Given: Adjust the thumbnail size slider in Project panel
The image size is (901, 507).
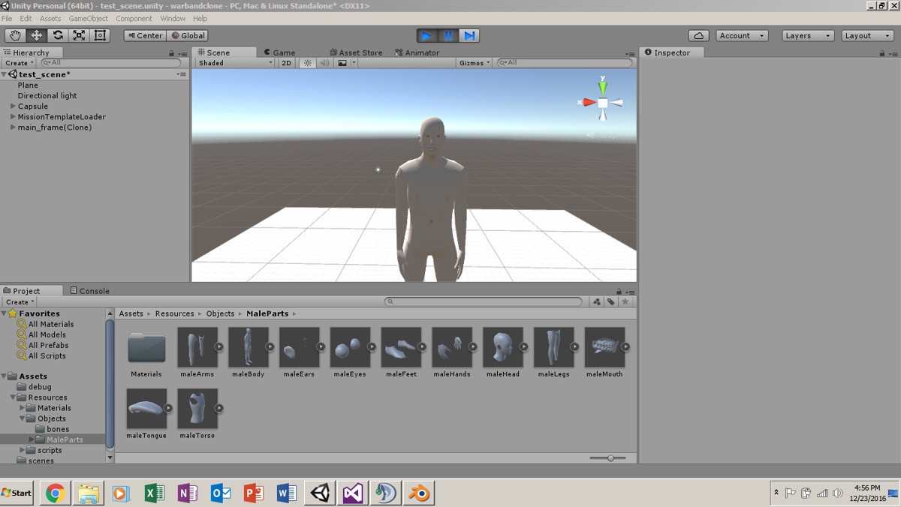Looking at the screenshot, I should (x=611, y=457).
